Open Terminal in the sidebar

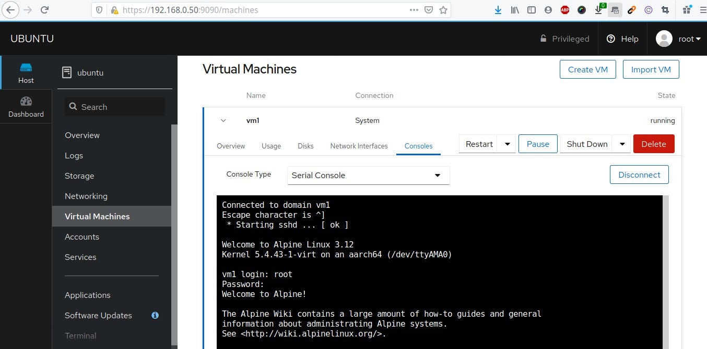pyautogui.click(x=80, y=335)
